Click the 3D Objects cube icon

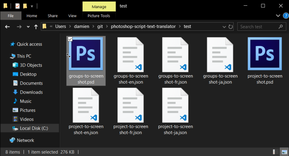point(15,65)
